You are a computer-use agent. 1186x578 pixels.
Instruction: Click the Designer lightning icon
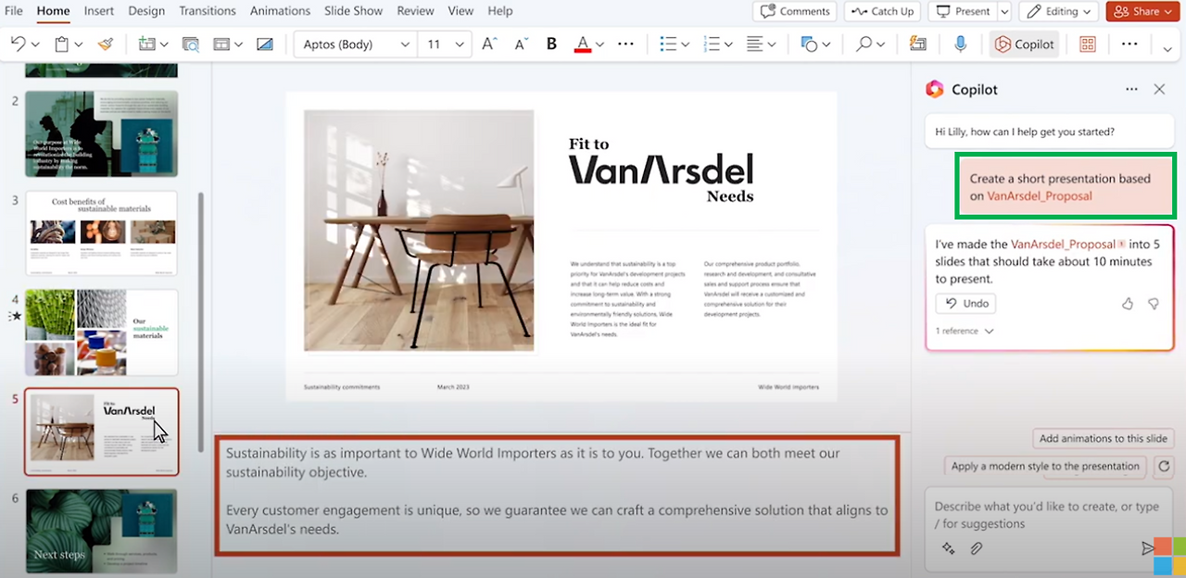tap(918, 44)
